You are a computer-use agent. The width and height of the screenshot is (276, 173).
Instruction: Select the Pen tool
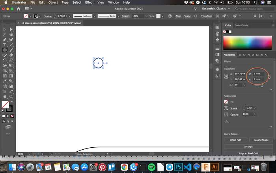(5, 39)
